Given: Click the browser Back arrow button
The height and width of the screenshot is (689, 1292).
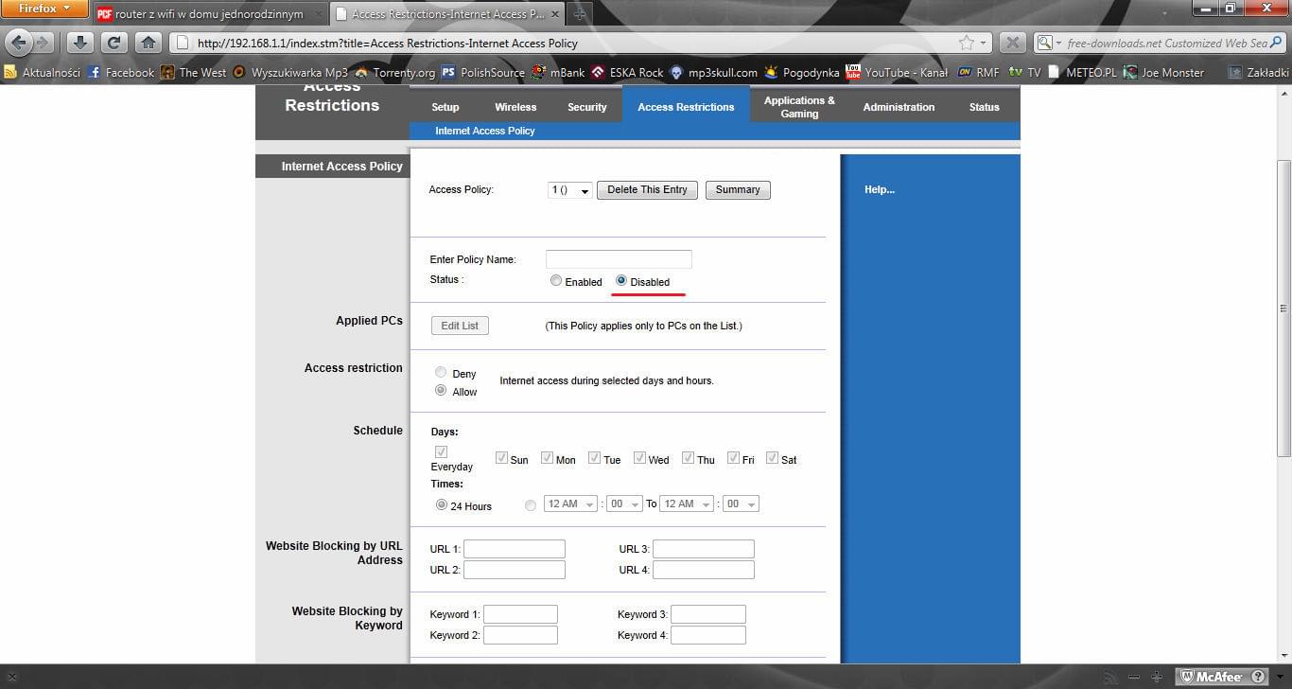Looking at the screenshot, I should pos(19,43).
